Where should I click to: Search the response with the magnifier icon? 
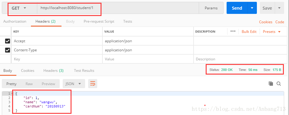[279, 84]
